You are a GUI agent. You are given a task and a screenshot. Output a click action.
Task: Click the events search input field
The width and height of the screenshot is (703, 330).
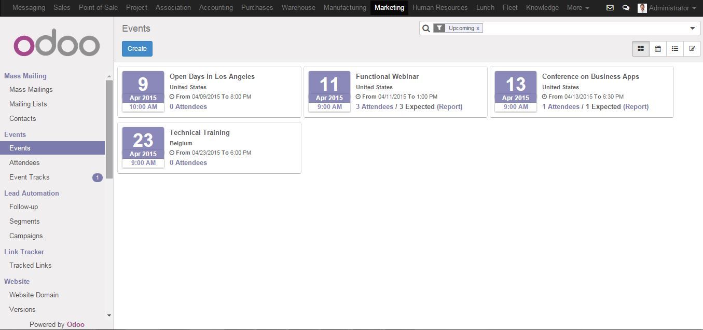(x=584, y=29)
